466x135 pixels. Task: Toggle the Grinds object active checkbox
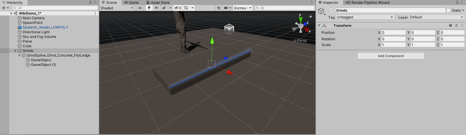[x=331, y=10]
